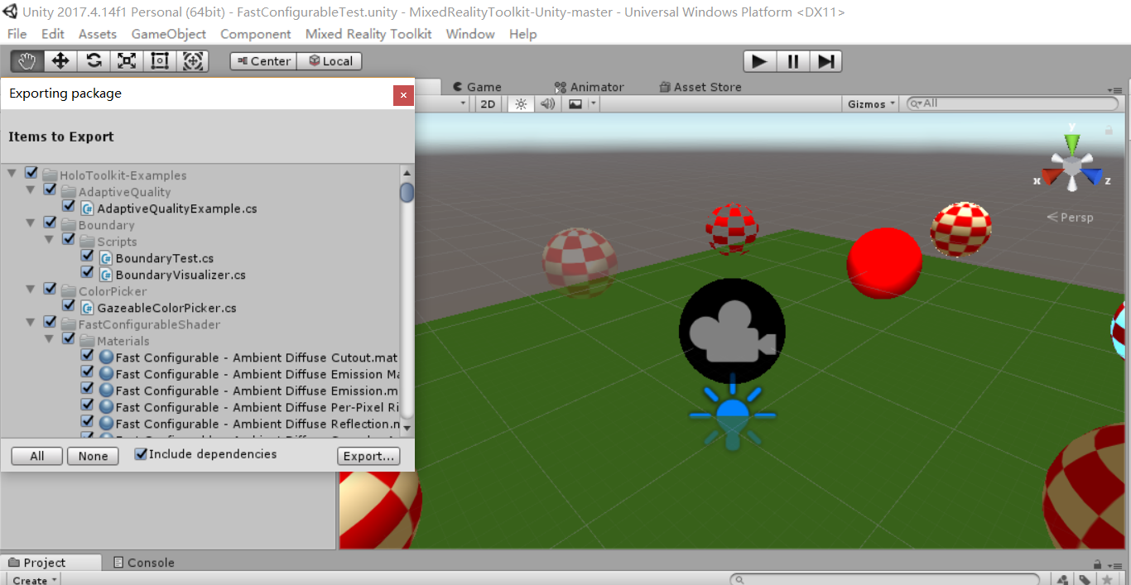Viewport: 1131px width, 585px height.
Task: Click the blue light bulb gizmo
Action: [732, 414]
